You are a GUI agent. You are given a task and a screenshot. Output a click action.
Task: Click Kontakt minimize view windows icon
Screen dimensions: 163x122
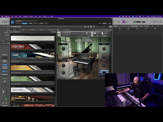[94, 27]
